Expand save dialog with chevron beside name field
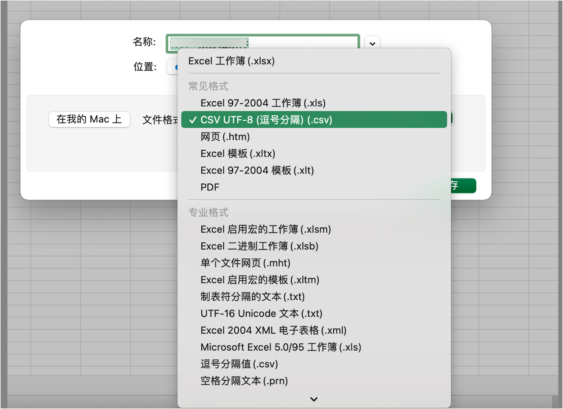The height and width of the screenshot is (409, 563). (372, 44)
